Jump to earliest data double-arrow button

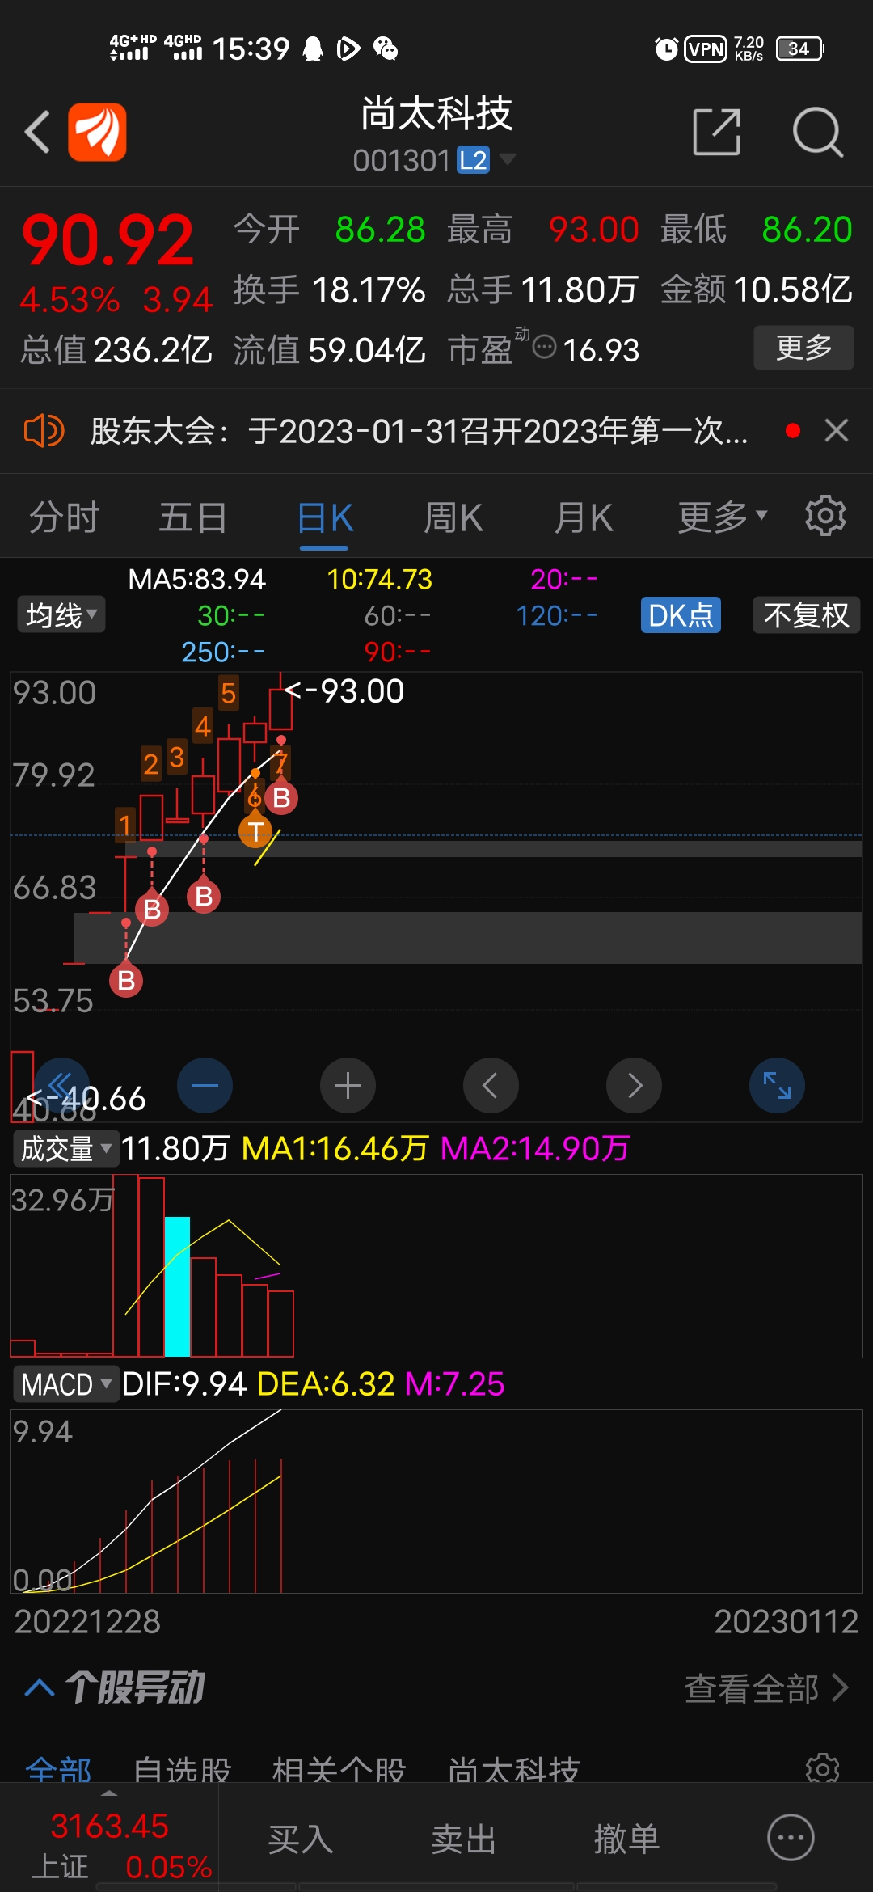(x=62, y=1085)
